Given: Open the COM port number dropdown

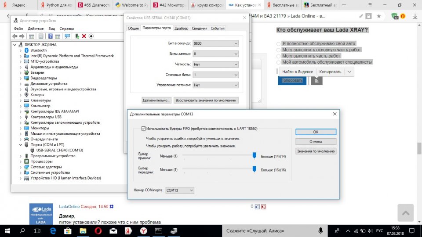Looking at the screenshot, I should point(179,190).
